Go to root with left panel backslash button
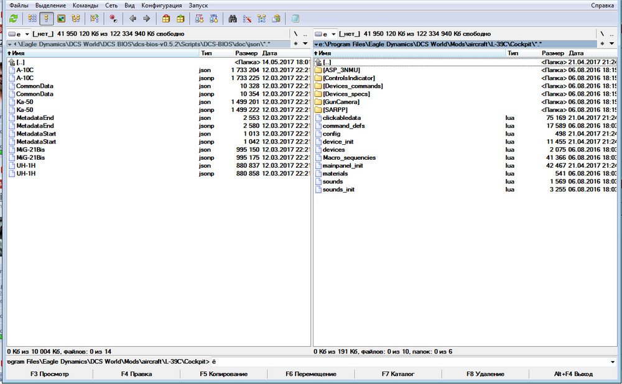Screen dimensions: 622x384 (x=295, y=34)
